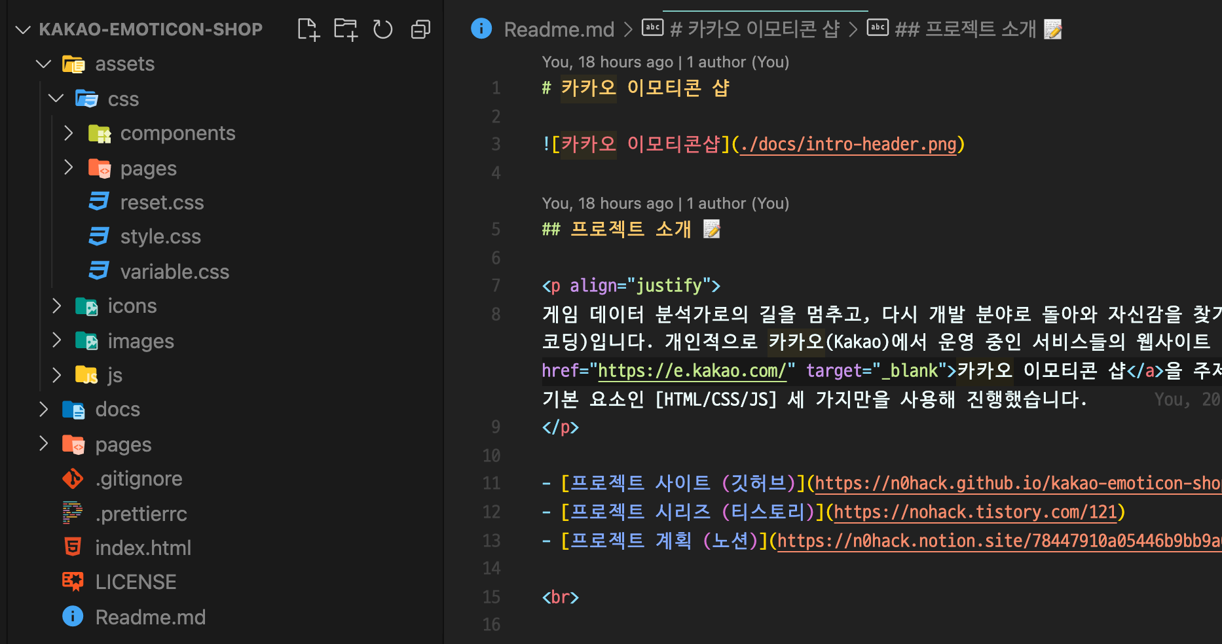The width and height of the screenshot is (1222, 644).
Task: Click the js folder icon
Action: point(86,376)
